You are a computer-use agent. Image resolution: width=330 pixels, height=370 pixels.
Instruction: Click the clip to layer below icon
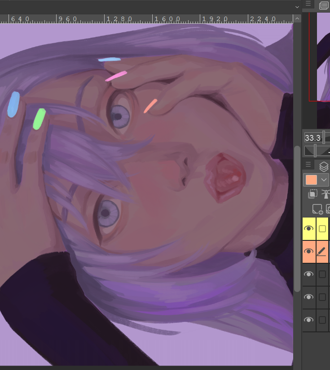(x=313, y=194)
